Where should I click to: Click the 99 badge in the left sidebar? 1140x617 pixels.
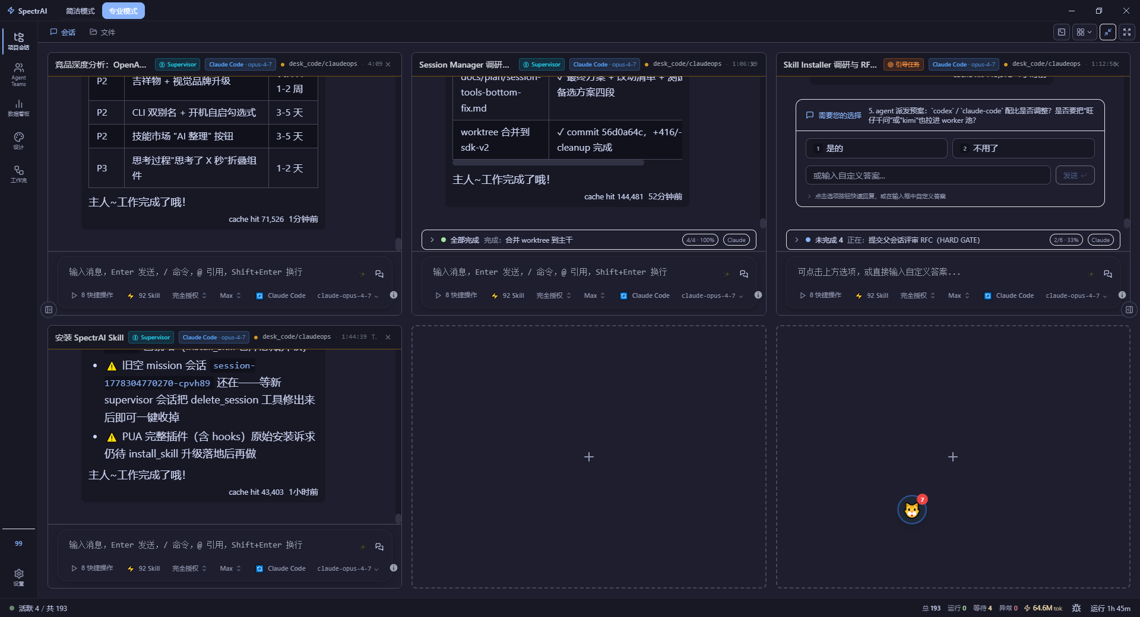(18, 543)
